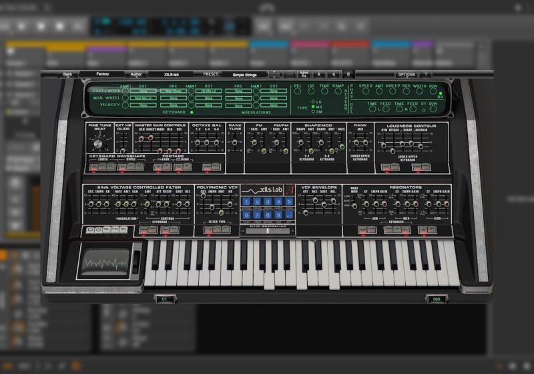Select blue preset button 1
Screen dimensions: 534x374
(246, 202)
